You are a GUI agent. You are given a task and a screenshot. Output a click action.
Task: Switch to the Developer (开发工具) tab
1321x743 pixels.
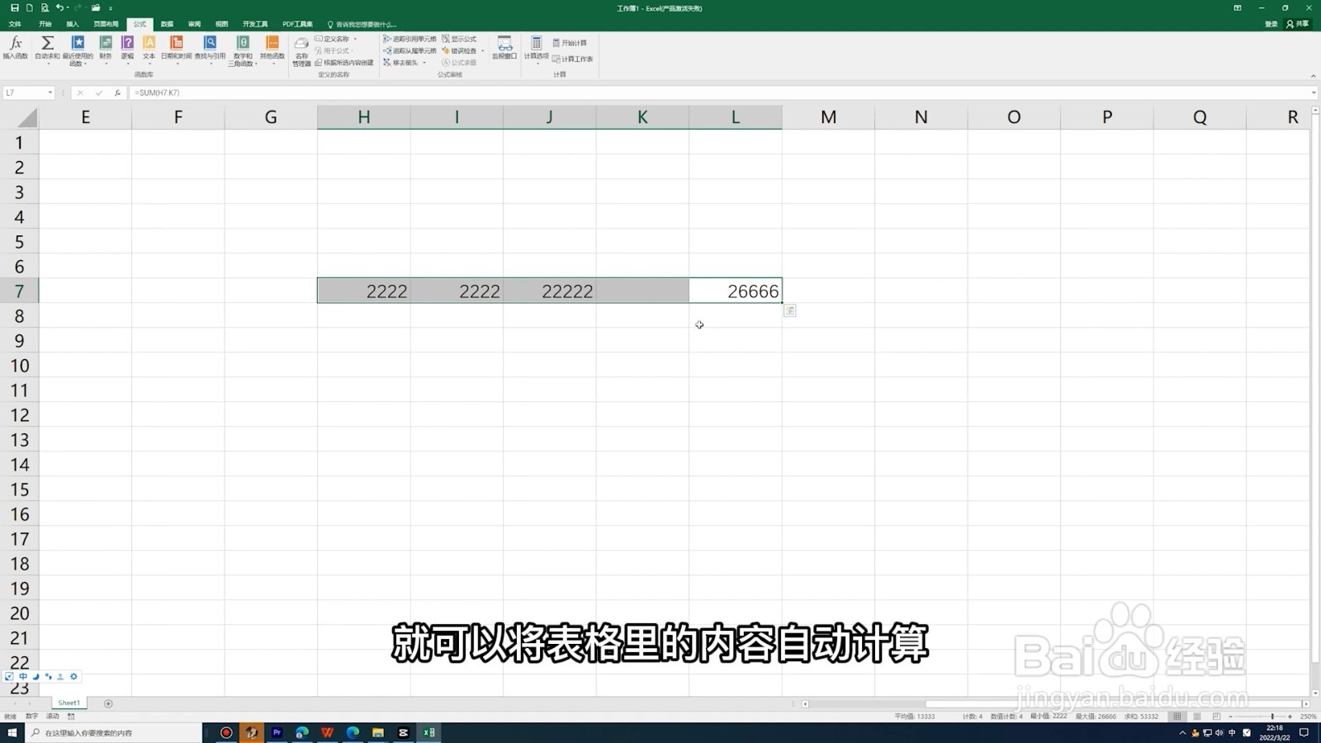255,24
